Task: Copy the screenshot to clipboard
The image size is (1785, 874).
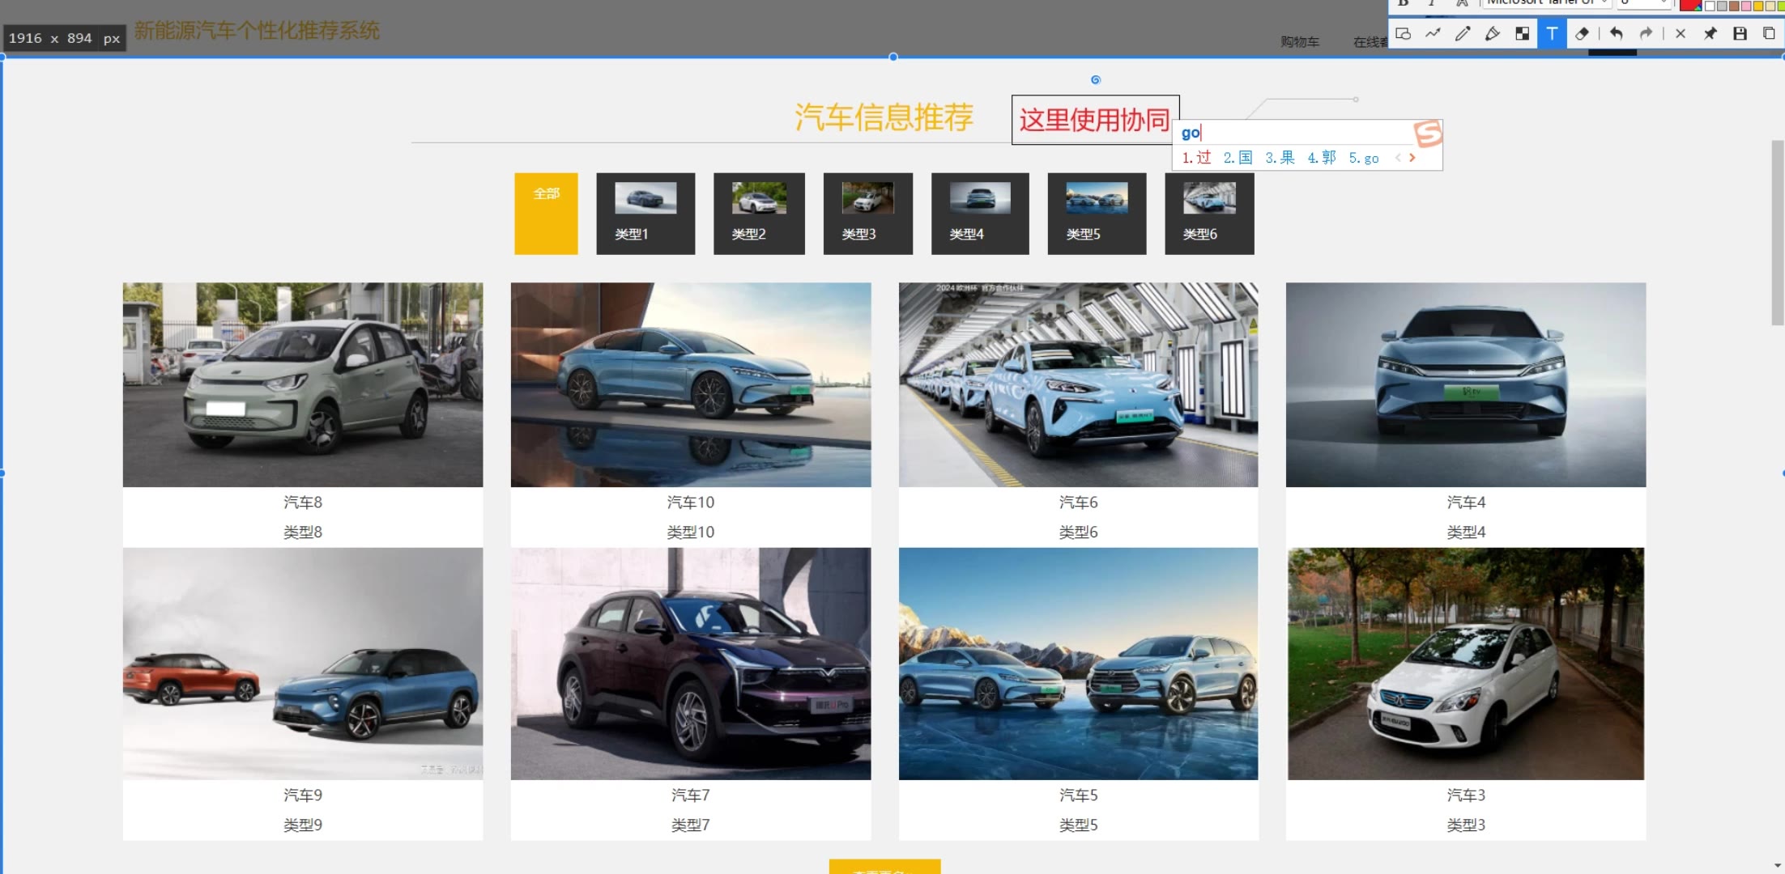Action: [1770, 34]
